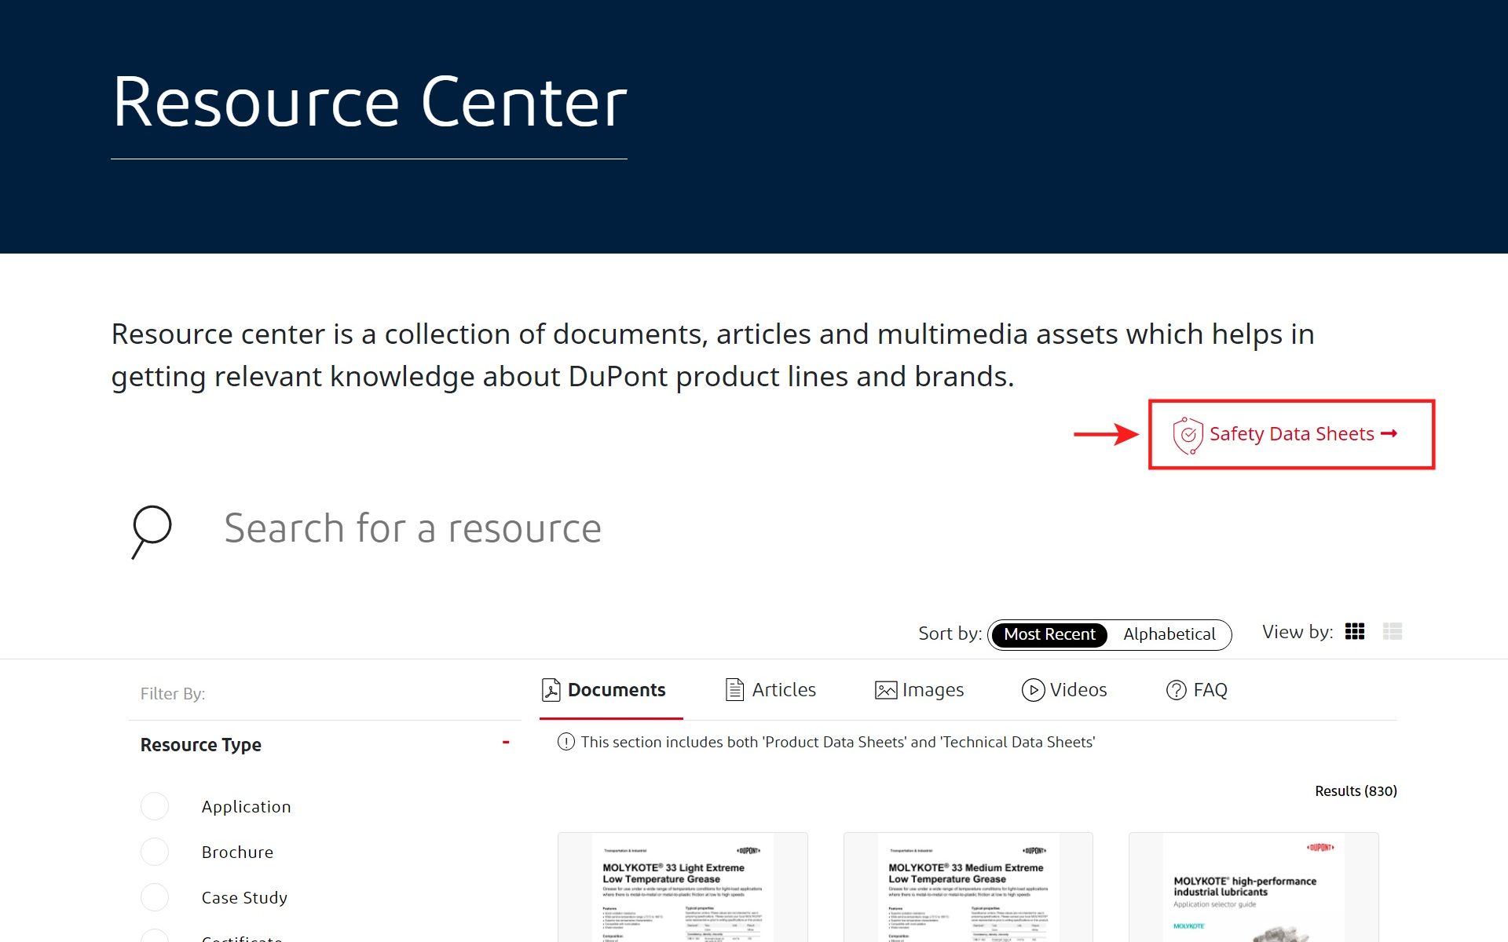Open the Images tab

(919, 690)
